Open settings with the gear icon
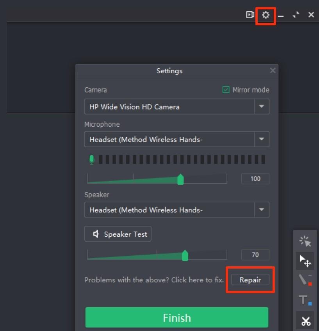This screenshot has height=331, width=319. 266,15
